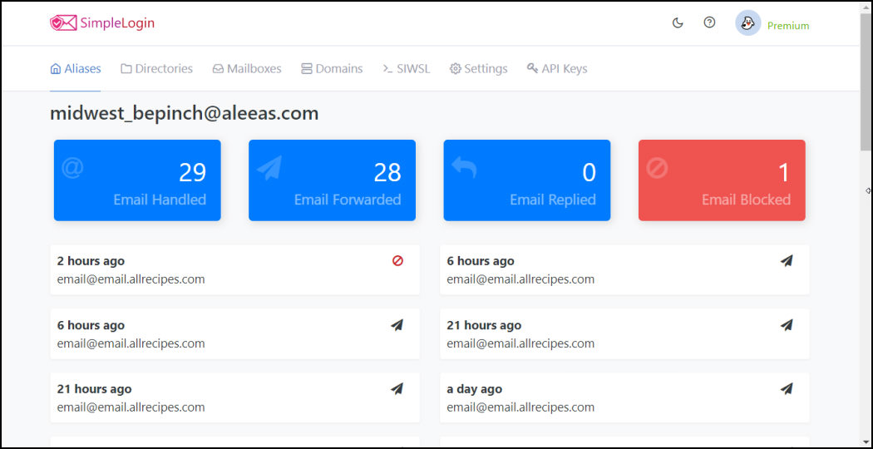Viewport: 873px width, 449px height.
Task: Click the Email Handled stat card
Action: pyautogui.click(x=137, y=180)
